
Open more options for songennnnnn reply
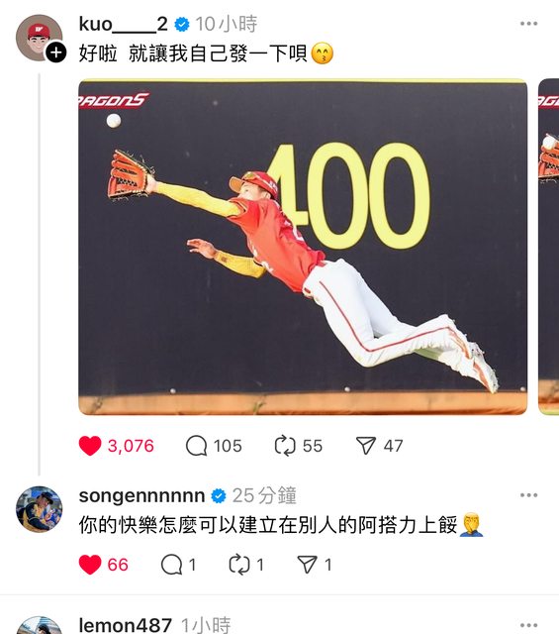[528, 495]
